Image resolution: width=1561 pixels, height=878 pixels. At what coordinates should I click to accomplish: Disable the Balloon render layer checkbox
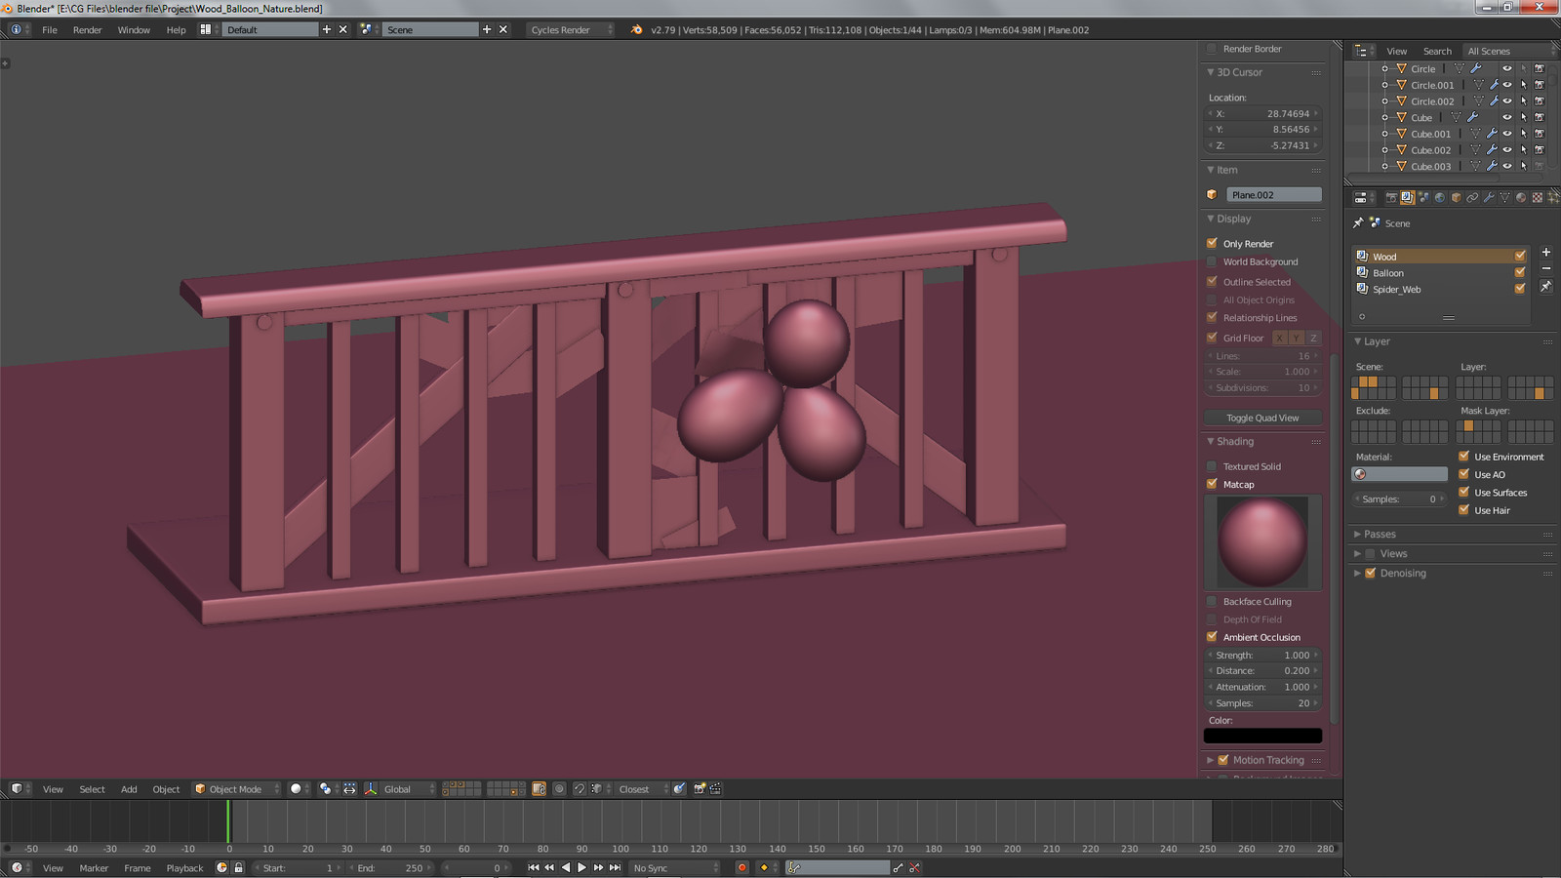tap(1519, 272)
